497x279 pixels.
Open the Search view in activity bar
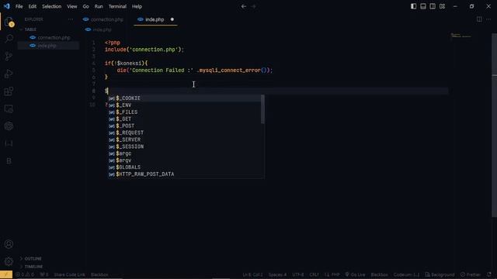pyautogui.click(x=9, y=39)
